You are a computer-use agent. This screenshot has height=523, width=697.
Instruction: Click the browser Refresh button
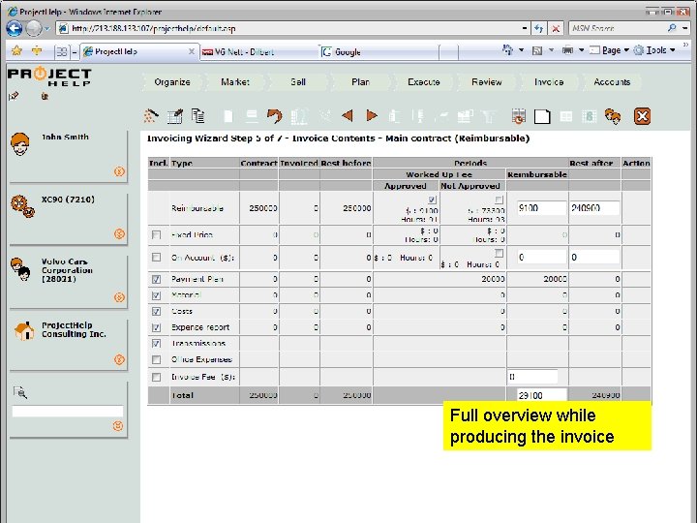[x=539, y=28]
